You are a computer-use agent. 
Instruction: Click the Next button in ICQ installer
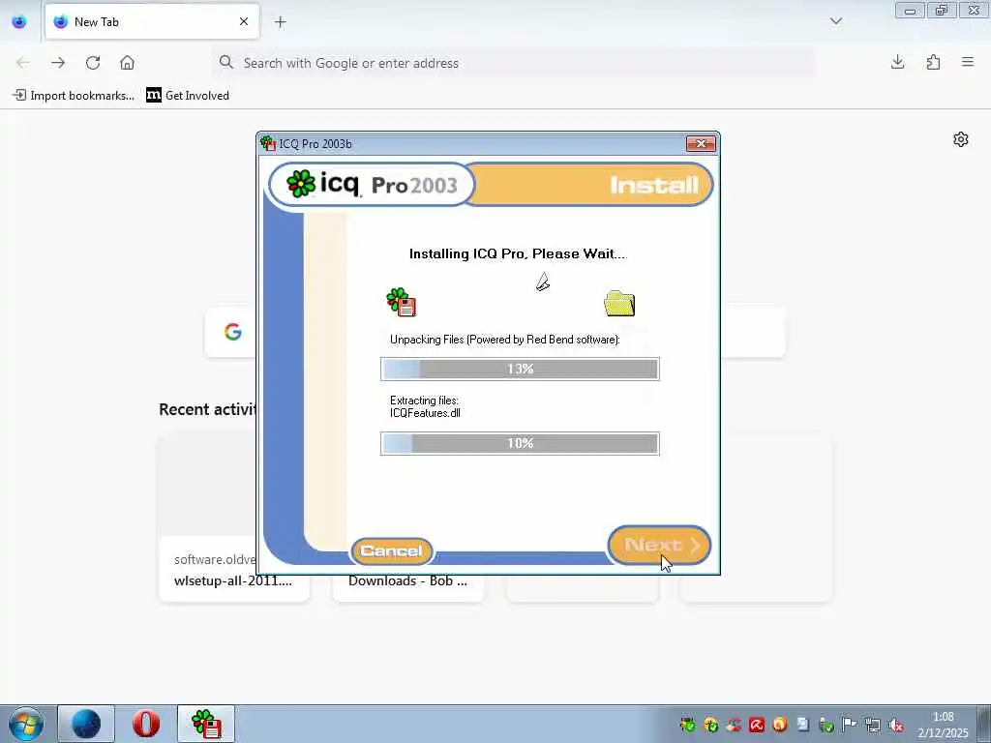[660, 545]
